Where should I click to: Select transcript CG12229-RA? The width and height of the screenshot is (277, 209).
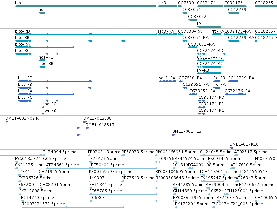241,38
